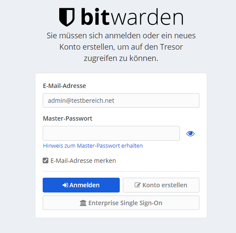This screenshot has height=233, width=236.
Task: Click the 'E-Mail-Adresse' field label
Action: click(x=64, y=86)
